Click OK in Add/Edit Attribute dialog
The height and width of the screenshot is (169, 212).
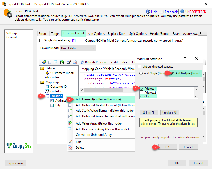point(168,147)
